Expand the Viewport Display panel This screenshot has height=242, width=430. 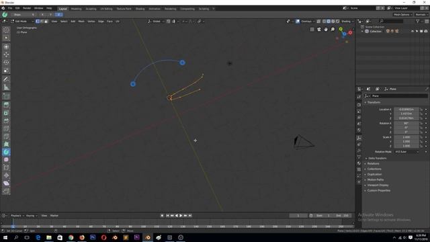pyautogui.click(x=378, y=186)
